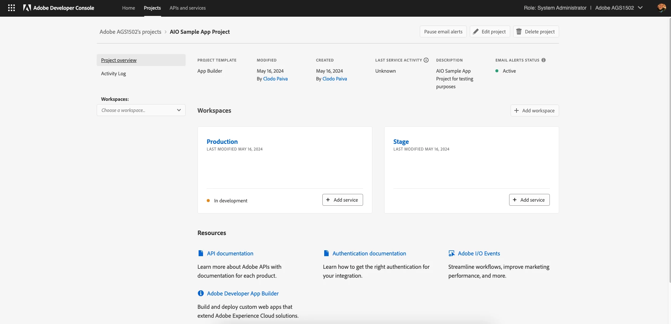This screenshot has width=671, height=324.
Task: Go back to Adobe AGS1502's projects breadcrumb
Action: pyautogui.click(x=130, y=32)
